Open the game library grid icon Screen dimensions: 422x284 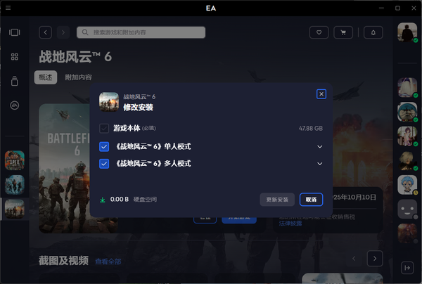15,56
